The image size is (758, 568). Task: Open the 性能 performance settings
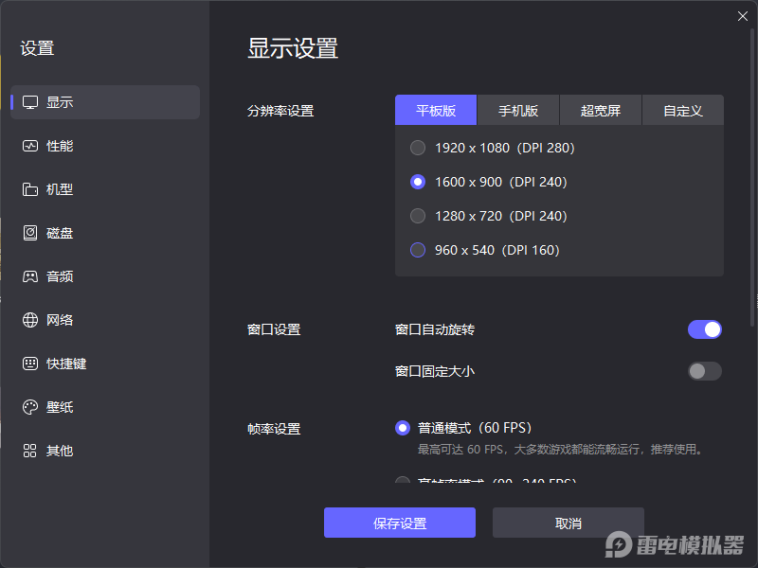[60, 146]
